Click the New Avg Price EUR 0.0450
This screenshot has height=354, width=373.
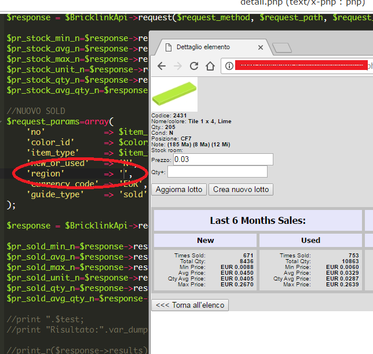coord(237,273)
